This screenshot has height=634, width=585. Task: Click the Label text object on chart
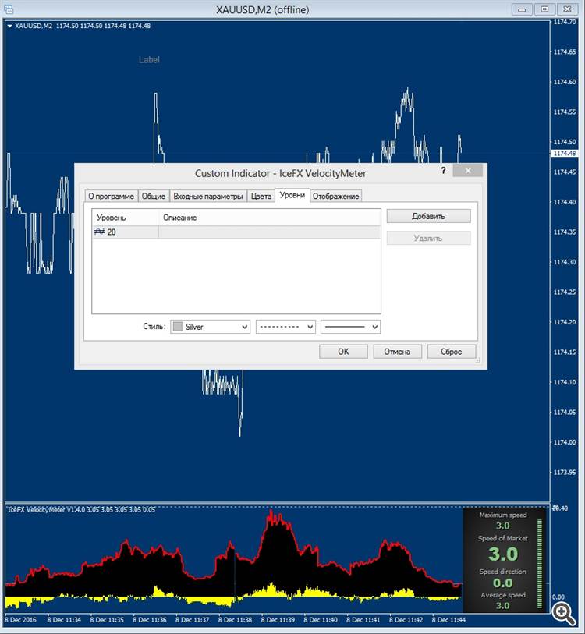(x=149, y=60)
